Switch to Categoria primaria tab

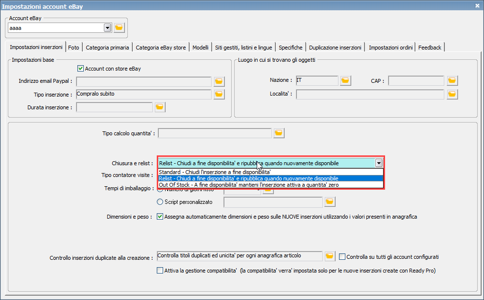tap(107, 48)
